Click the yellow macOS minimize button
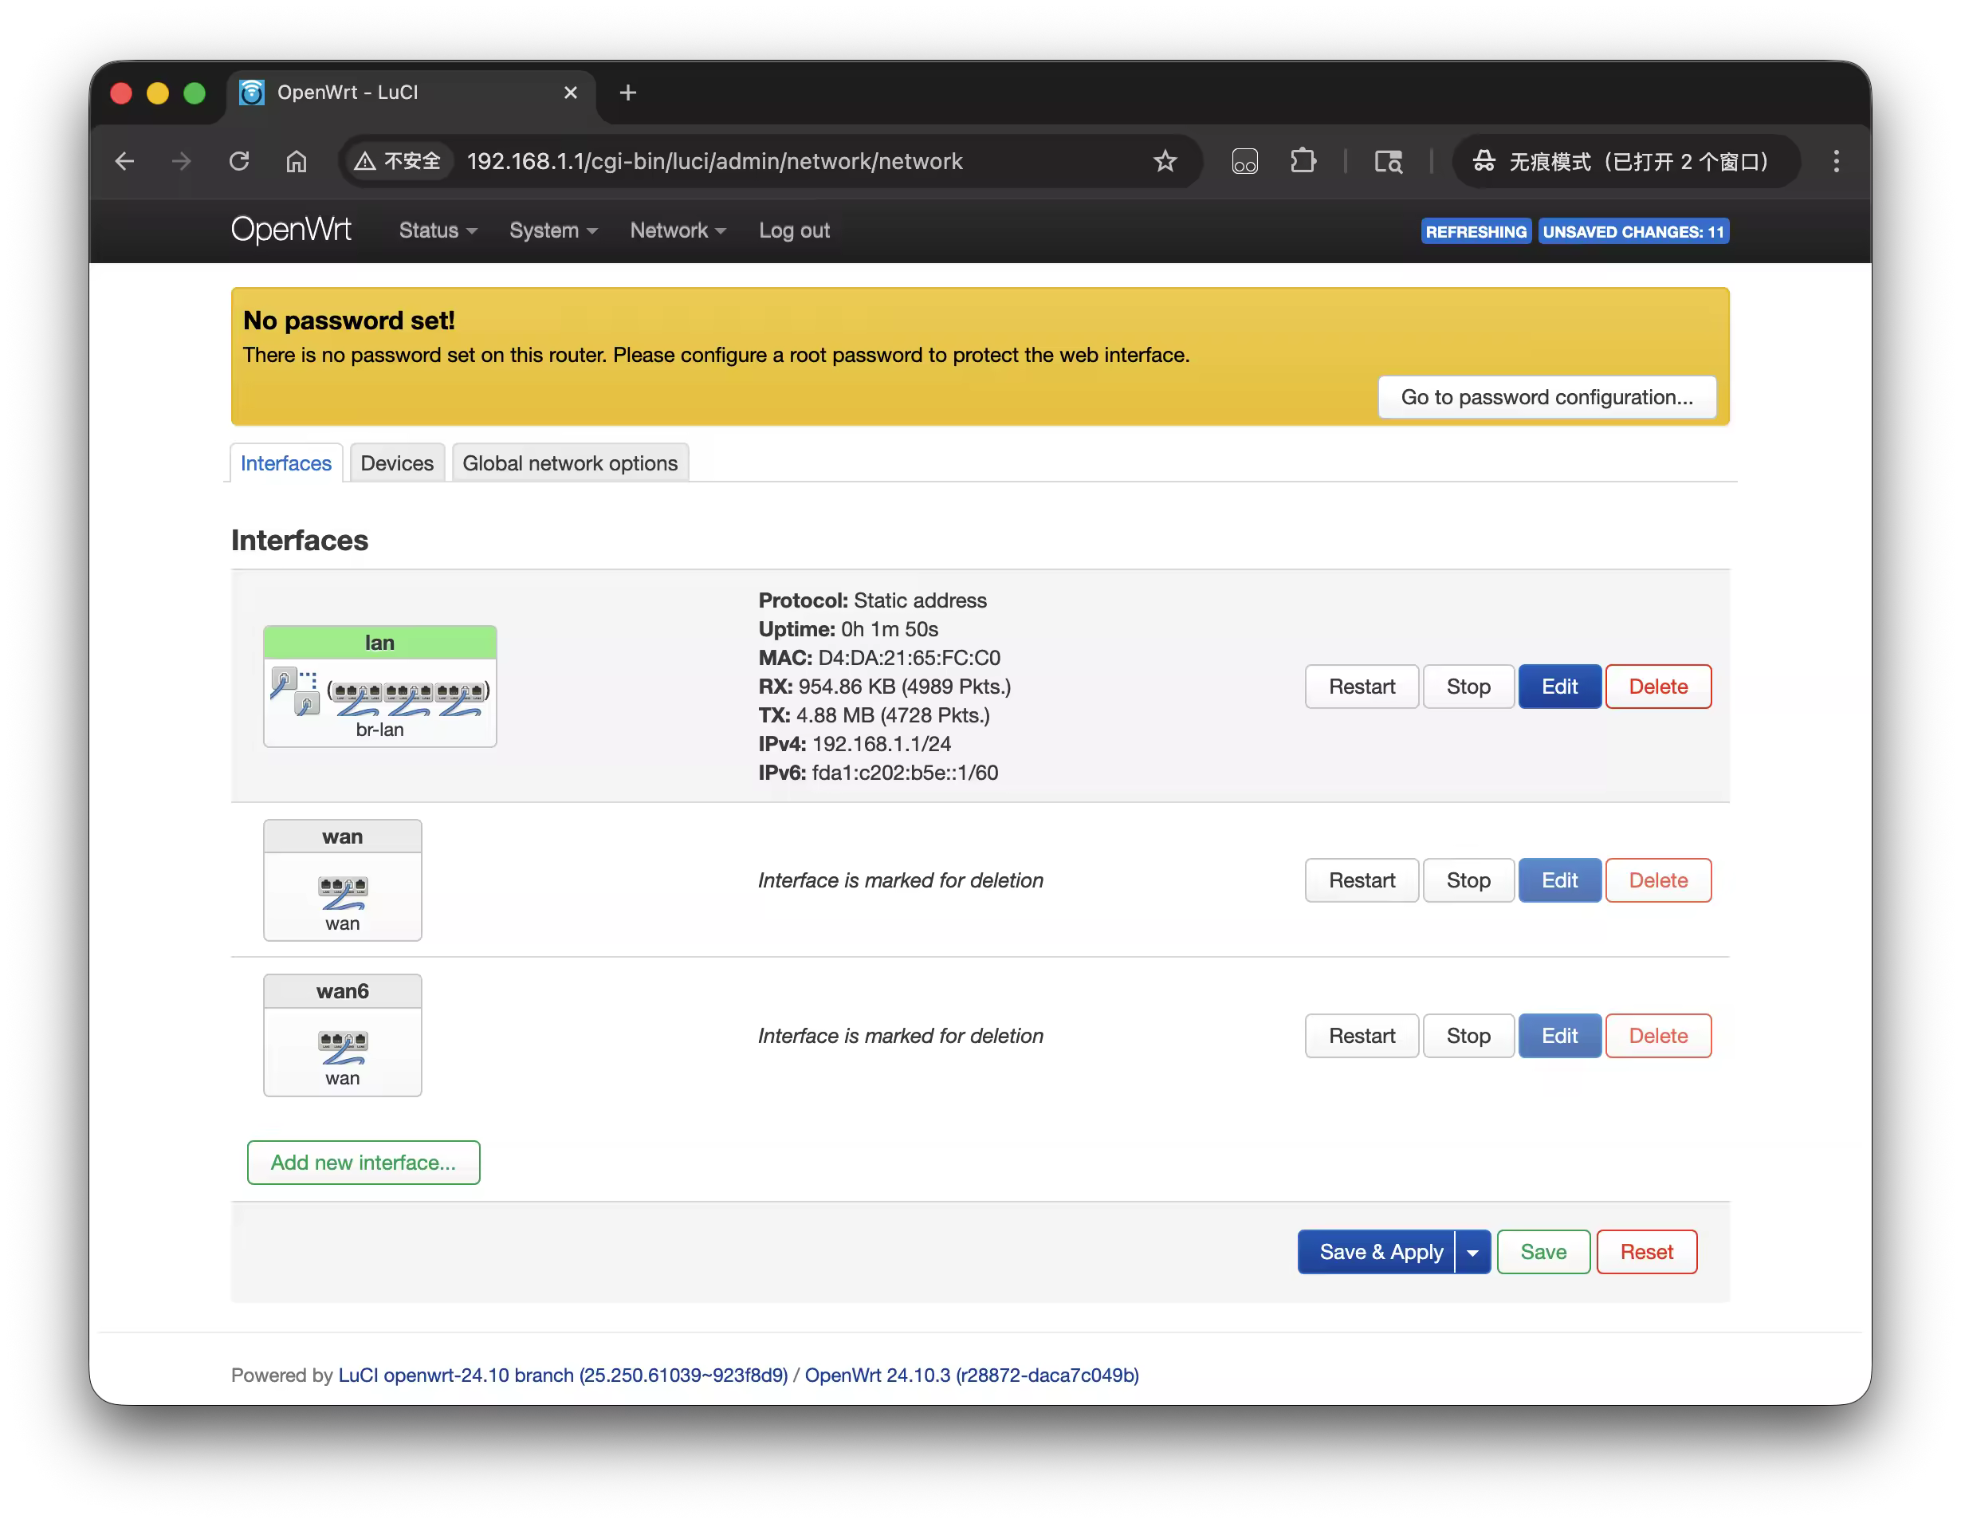This screenshot has height=1523, width=1961. click(x=158, y=92)
